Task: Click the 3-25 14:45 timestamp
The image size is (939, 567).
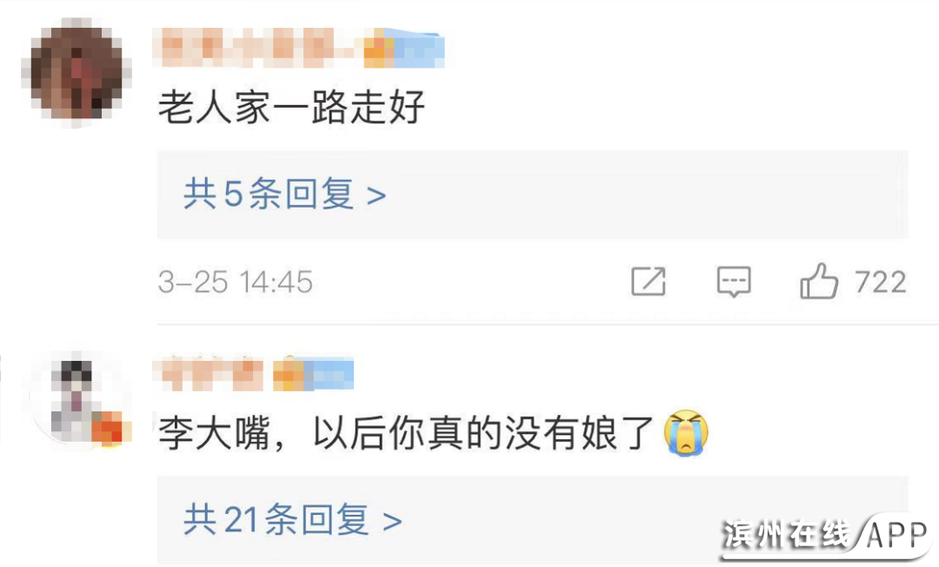Action: coord(236,282)
